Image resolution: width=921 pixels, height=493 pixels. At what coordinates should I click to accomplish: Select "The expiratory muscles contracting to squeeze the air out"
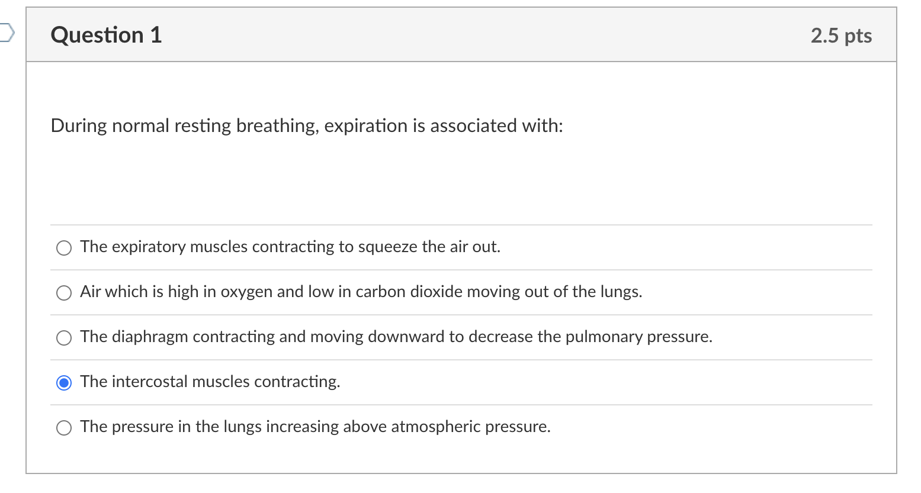pyautogui.click(x=63, y=247)
